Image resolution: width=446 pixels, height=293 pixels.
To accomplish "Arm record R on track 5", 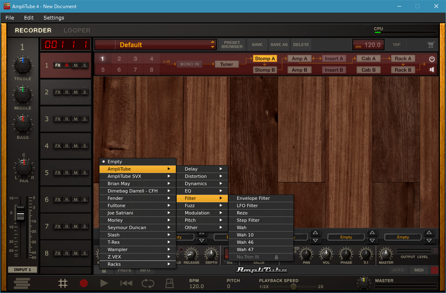I will tap(66, 173).
